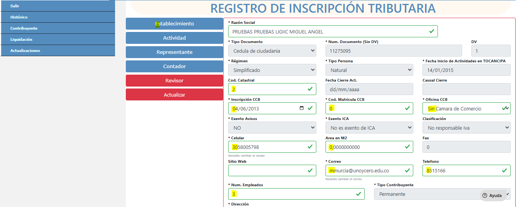The image size is (516, 207).
Task: Edit the Area en M2 field
Action: 369,147
